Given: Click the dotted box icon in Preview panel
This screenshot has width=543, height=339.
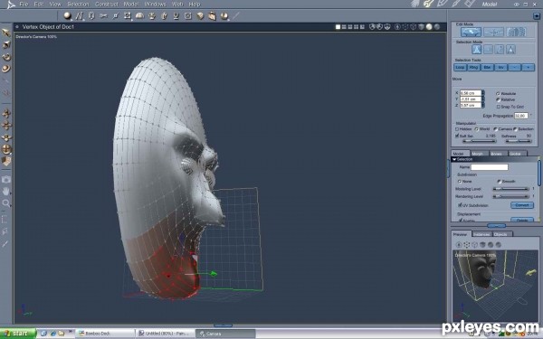Looking at the screenshot, I should pos(467,245).
